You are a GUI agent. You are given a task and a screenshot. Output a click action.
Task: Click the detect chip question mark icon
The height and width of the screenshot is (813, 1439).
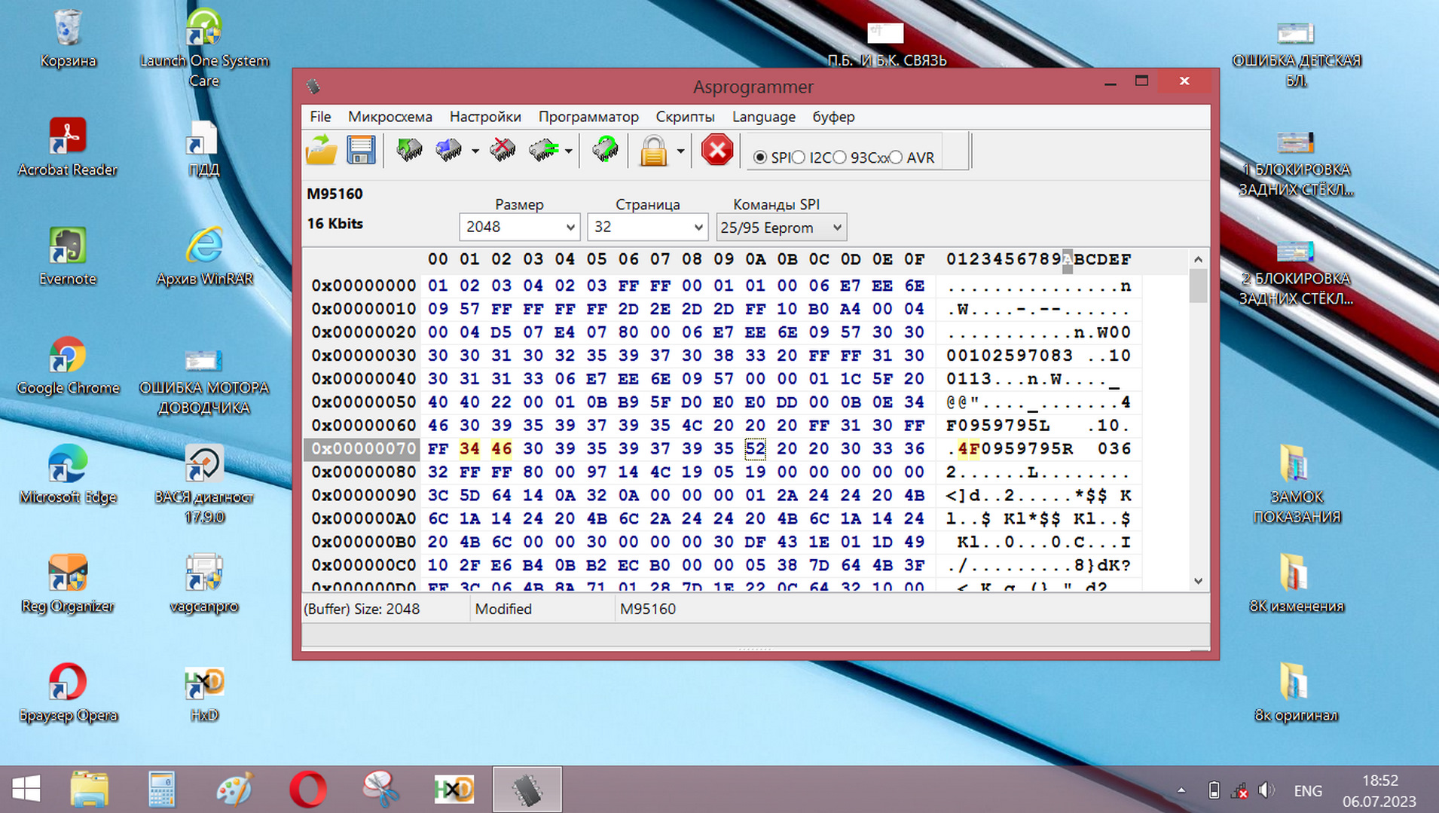tap(604, 150)
